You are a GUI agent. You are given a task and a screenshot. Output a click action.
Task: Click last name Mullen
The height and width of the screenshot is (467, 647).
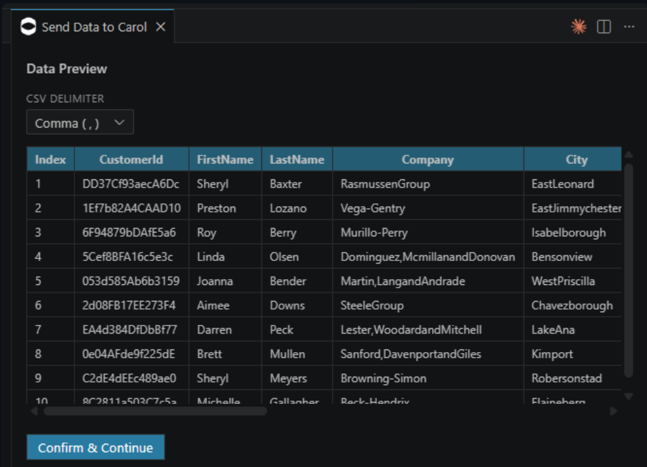point(287,354)
